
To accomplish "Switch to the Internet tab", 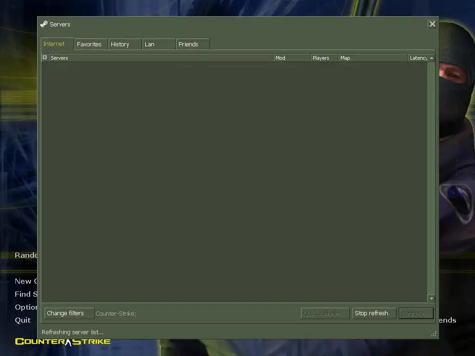I will (57, 44).
